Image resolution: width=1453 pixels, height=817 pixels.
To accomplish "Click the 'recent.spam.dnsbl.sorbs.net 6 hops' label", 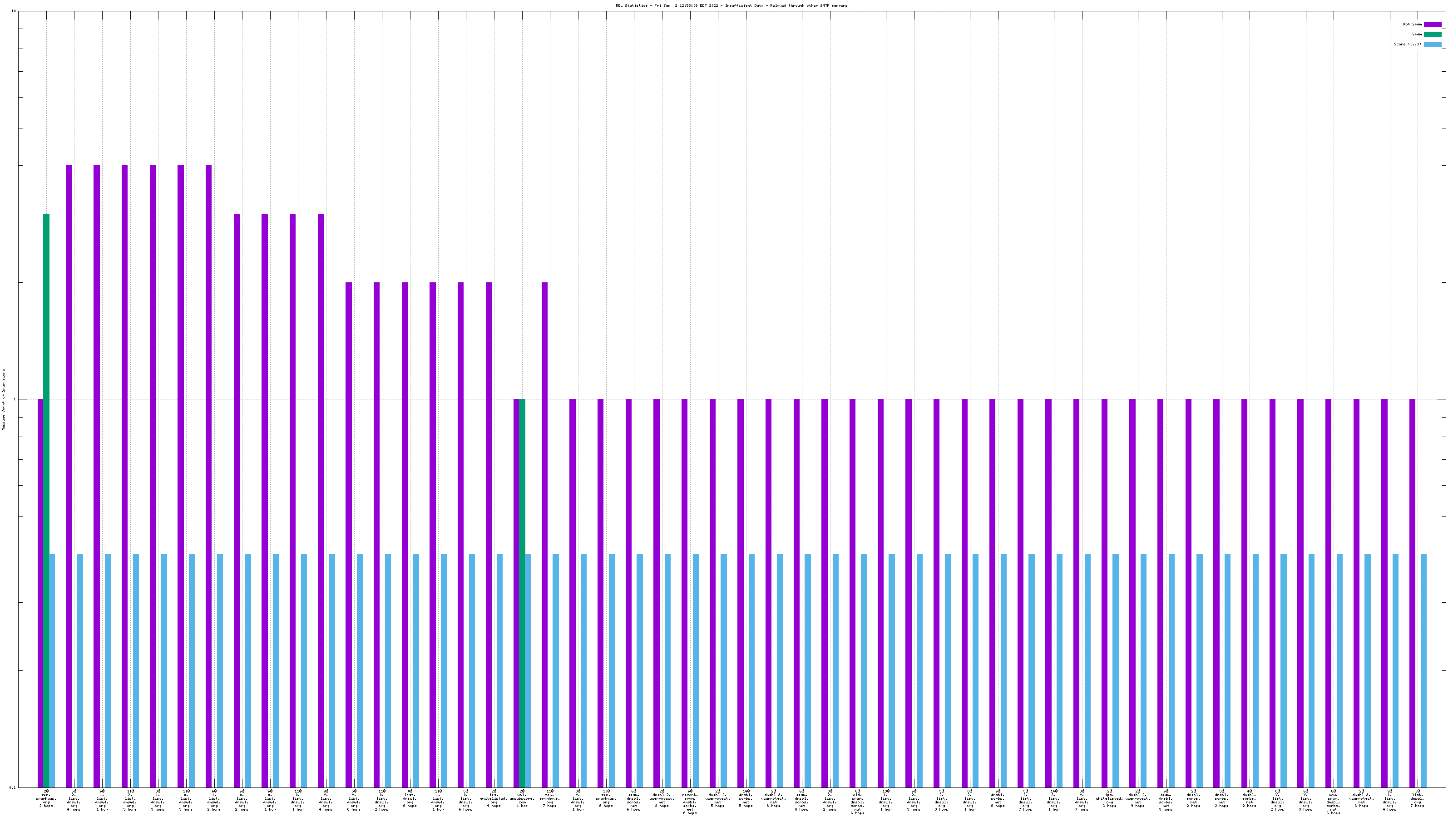I will [x=689, y=802].
